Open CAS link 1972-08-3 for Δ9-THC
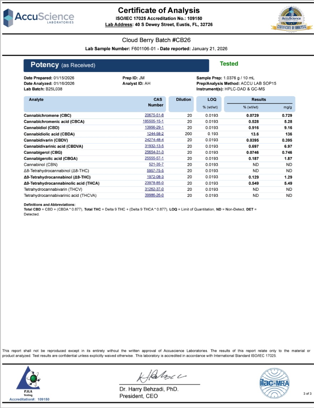Viewport: 314px width, 408px height. point(155,177)
